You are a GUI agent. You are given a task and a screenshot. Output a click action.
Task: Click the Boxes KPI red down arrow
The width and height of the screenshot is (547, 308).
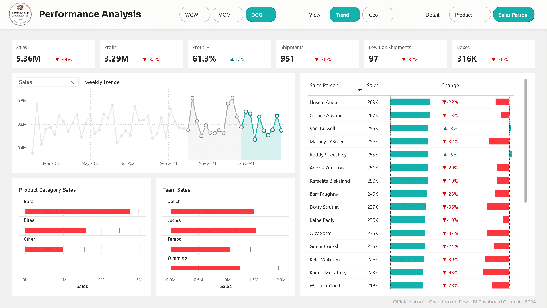[493, 60]
